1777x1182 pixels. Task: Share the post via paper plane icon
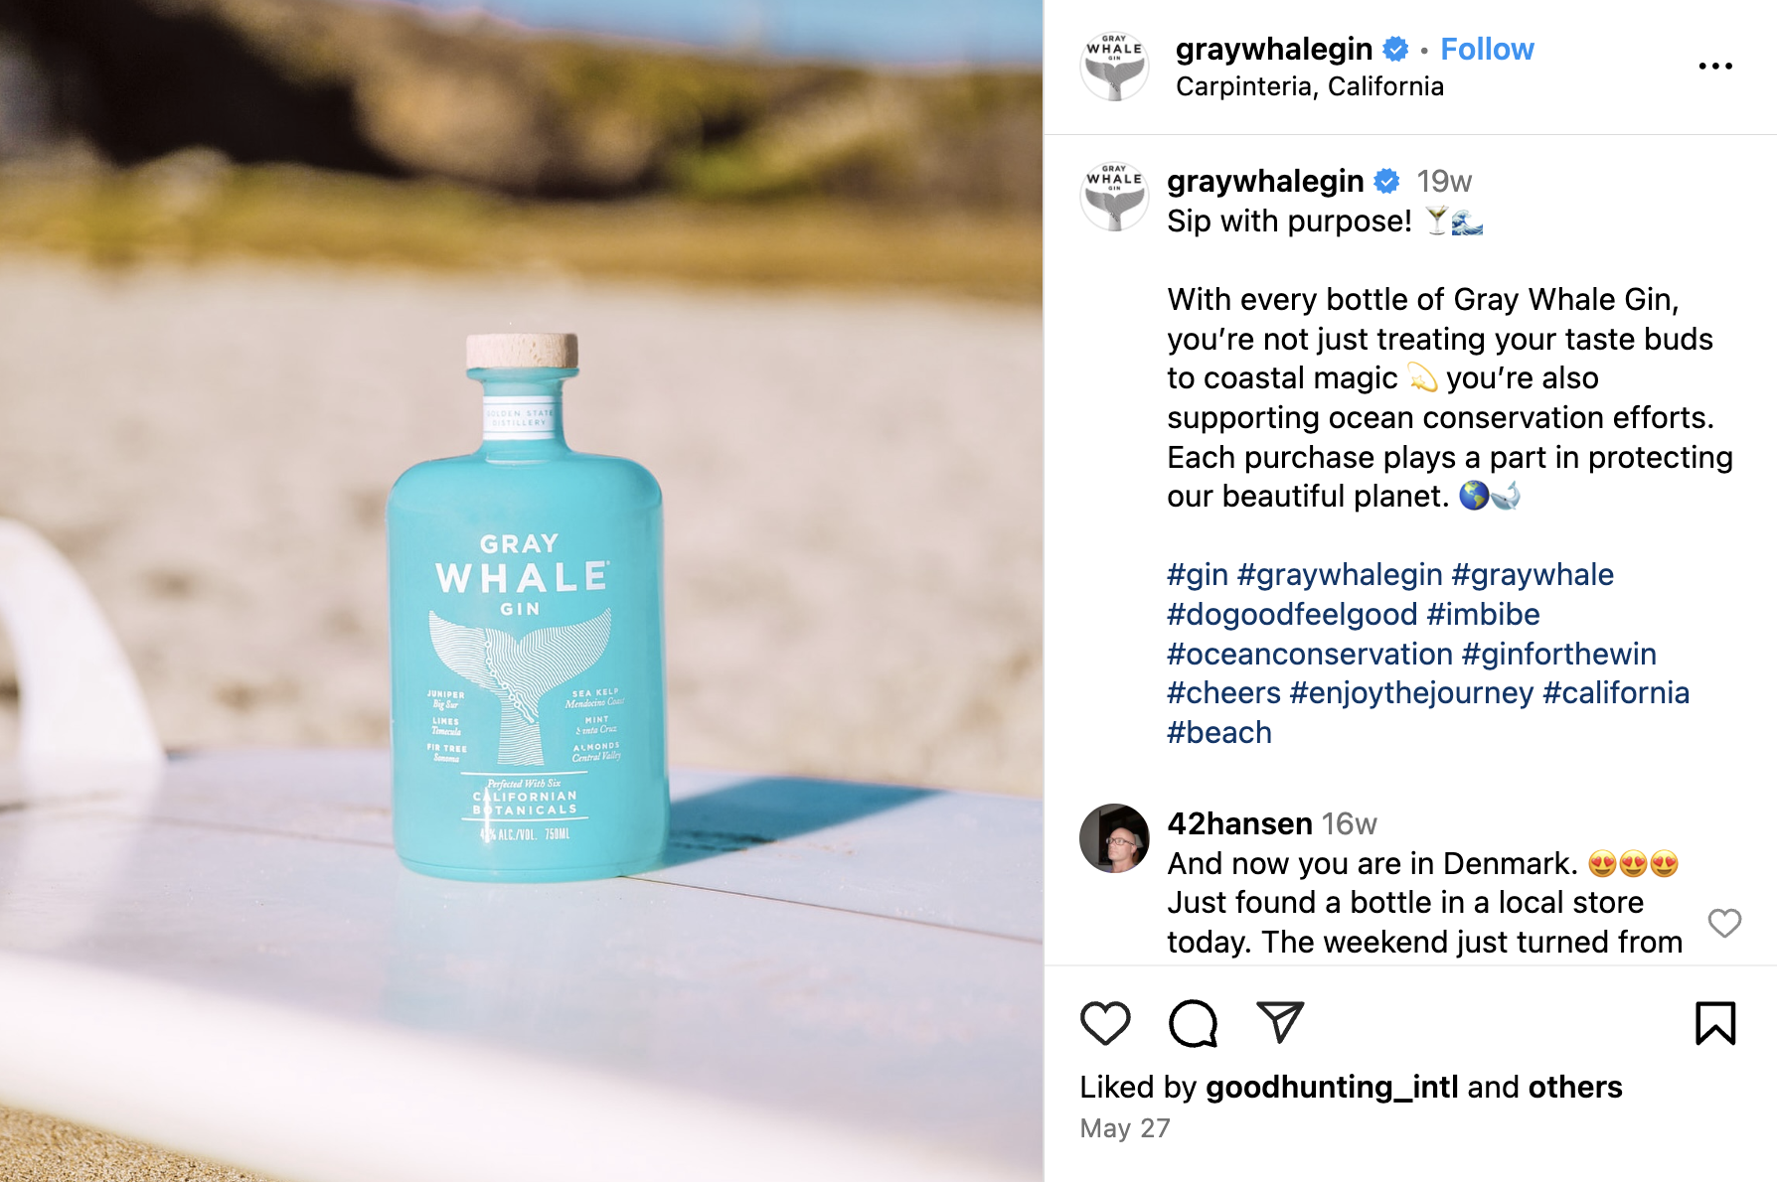point(1280,1023)
